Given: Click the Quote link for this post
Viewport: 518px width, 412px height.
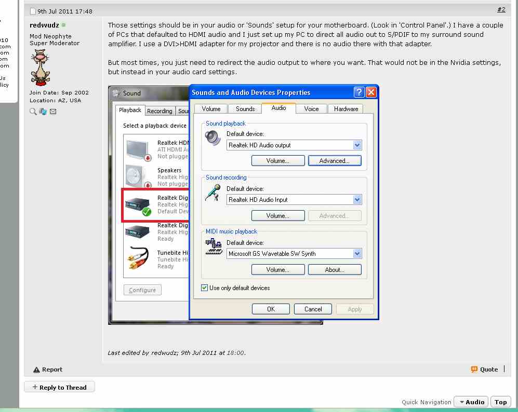Looking at the screenshot, I should click(488, 369).
